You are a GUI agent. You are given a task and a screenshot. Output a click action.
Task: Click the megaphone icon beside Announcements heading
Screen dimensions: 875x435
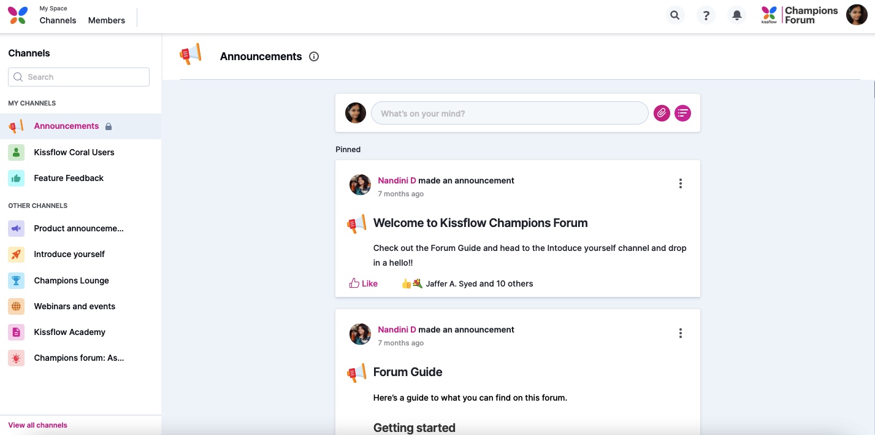[190, 54]
